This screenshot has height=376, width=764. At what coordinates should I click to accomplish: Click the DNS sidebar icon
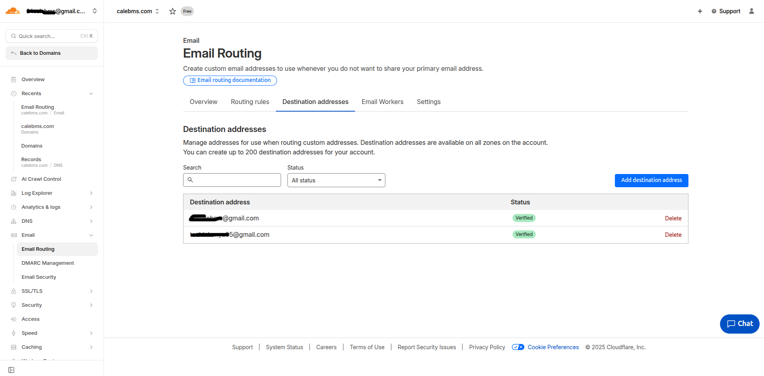(x=14, y=221)
